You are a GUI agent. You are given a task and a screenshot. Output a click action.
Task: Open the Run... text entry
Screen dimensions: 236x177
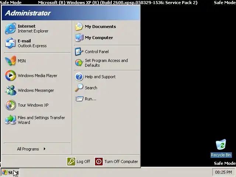point(90,99)
